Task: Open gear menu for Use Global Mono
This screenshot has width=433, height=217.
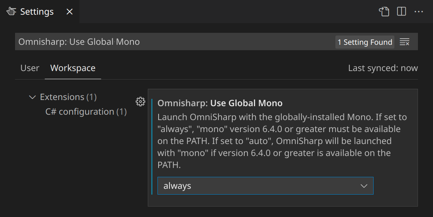Action: (x=140, y=102)
